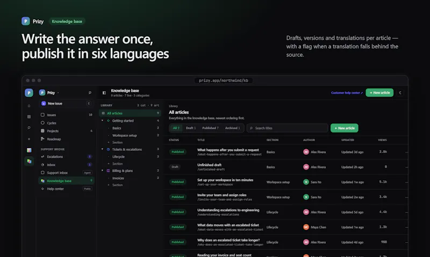Screen dimensions: 430x257
Task: Switch to the Published 7 filter tab
Action: tap(210, 128)
